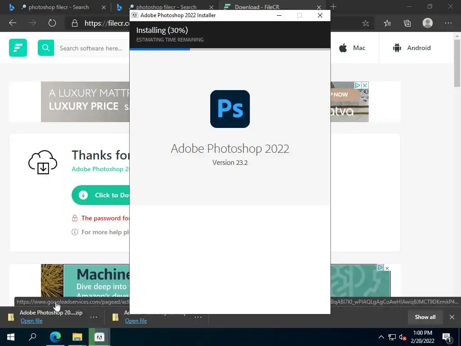Click ESTIMATING TIME REMAINING text
This screenshot has height=346, width=461.
[x=170, y=40]
